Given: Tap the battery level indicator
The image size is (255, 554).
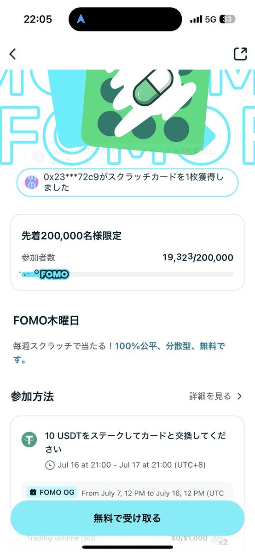Looking at the screenshot, I should click(x=227, y=19).
